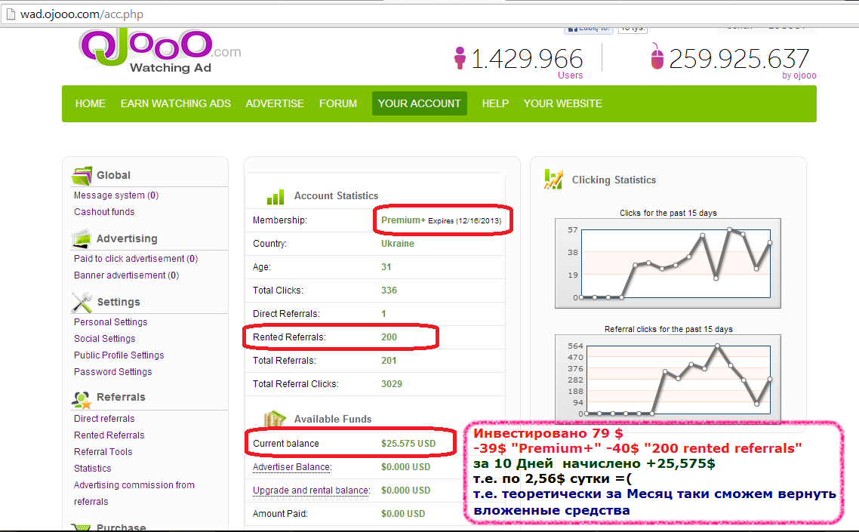Click the clicks for past 15 days chart
The height and width of the screenshot is (532, 859).
(668, 263)
